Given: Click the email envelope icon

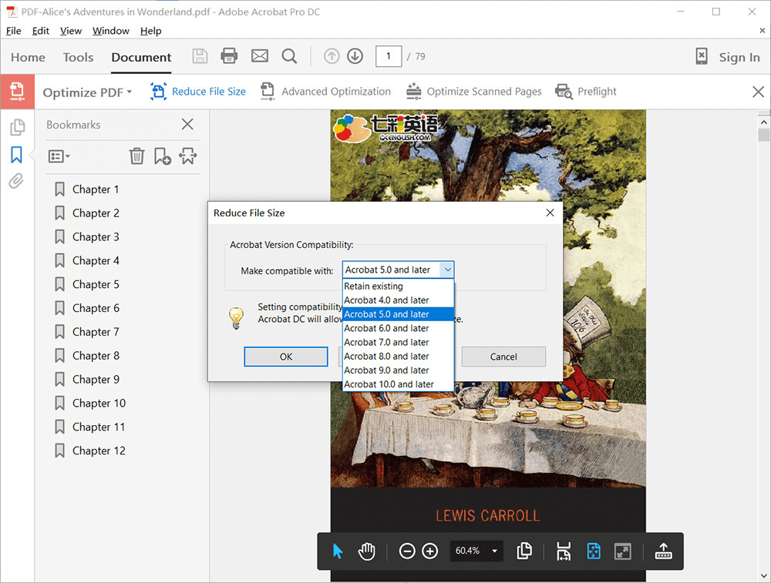Looking at the screenshot, I should pyautogui.click(x=260, y=56).
